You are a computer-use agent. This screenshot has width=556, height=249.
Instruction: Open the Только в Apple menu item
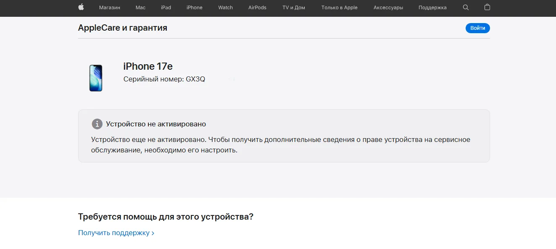click(x=339, y=8)
